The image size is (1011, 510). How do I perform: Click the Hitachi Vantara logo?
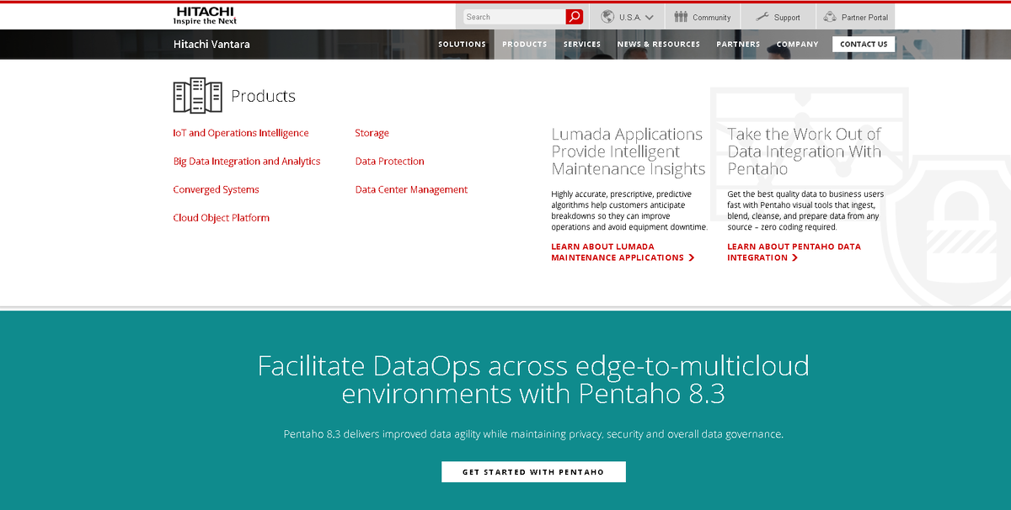(x=211, y=44)
